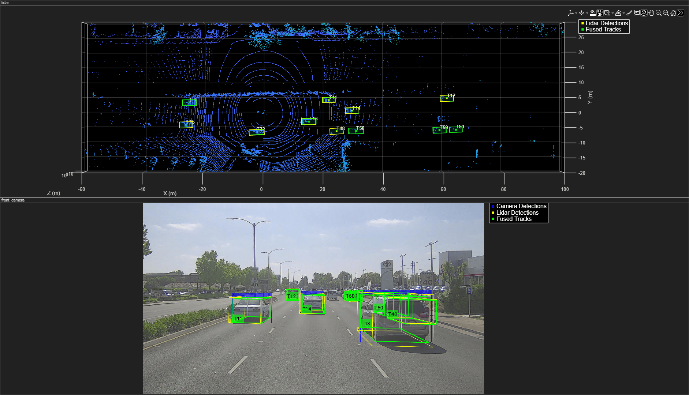Click the point cloud background color icon
Viewport: 689px width, 395px height.
pyautogui.click(x=593, y=13)
